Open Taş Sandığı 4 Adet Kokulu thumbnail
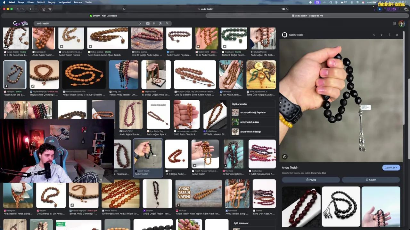The height and width of the screenshot is (230, 410). (262, 154)
